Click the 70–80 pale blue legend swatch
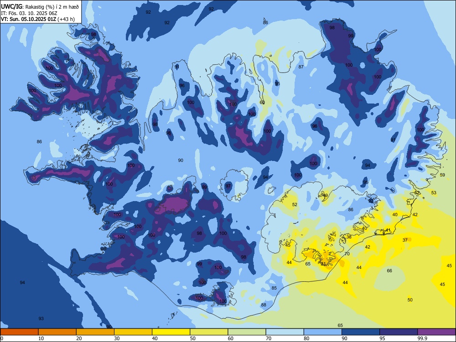 [285, 332]
